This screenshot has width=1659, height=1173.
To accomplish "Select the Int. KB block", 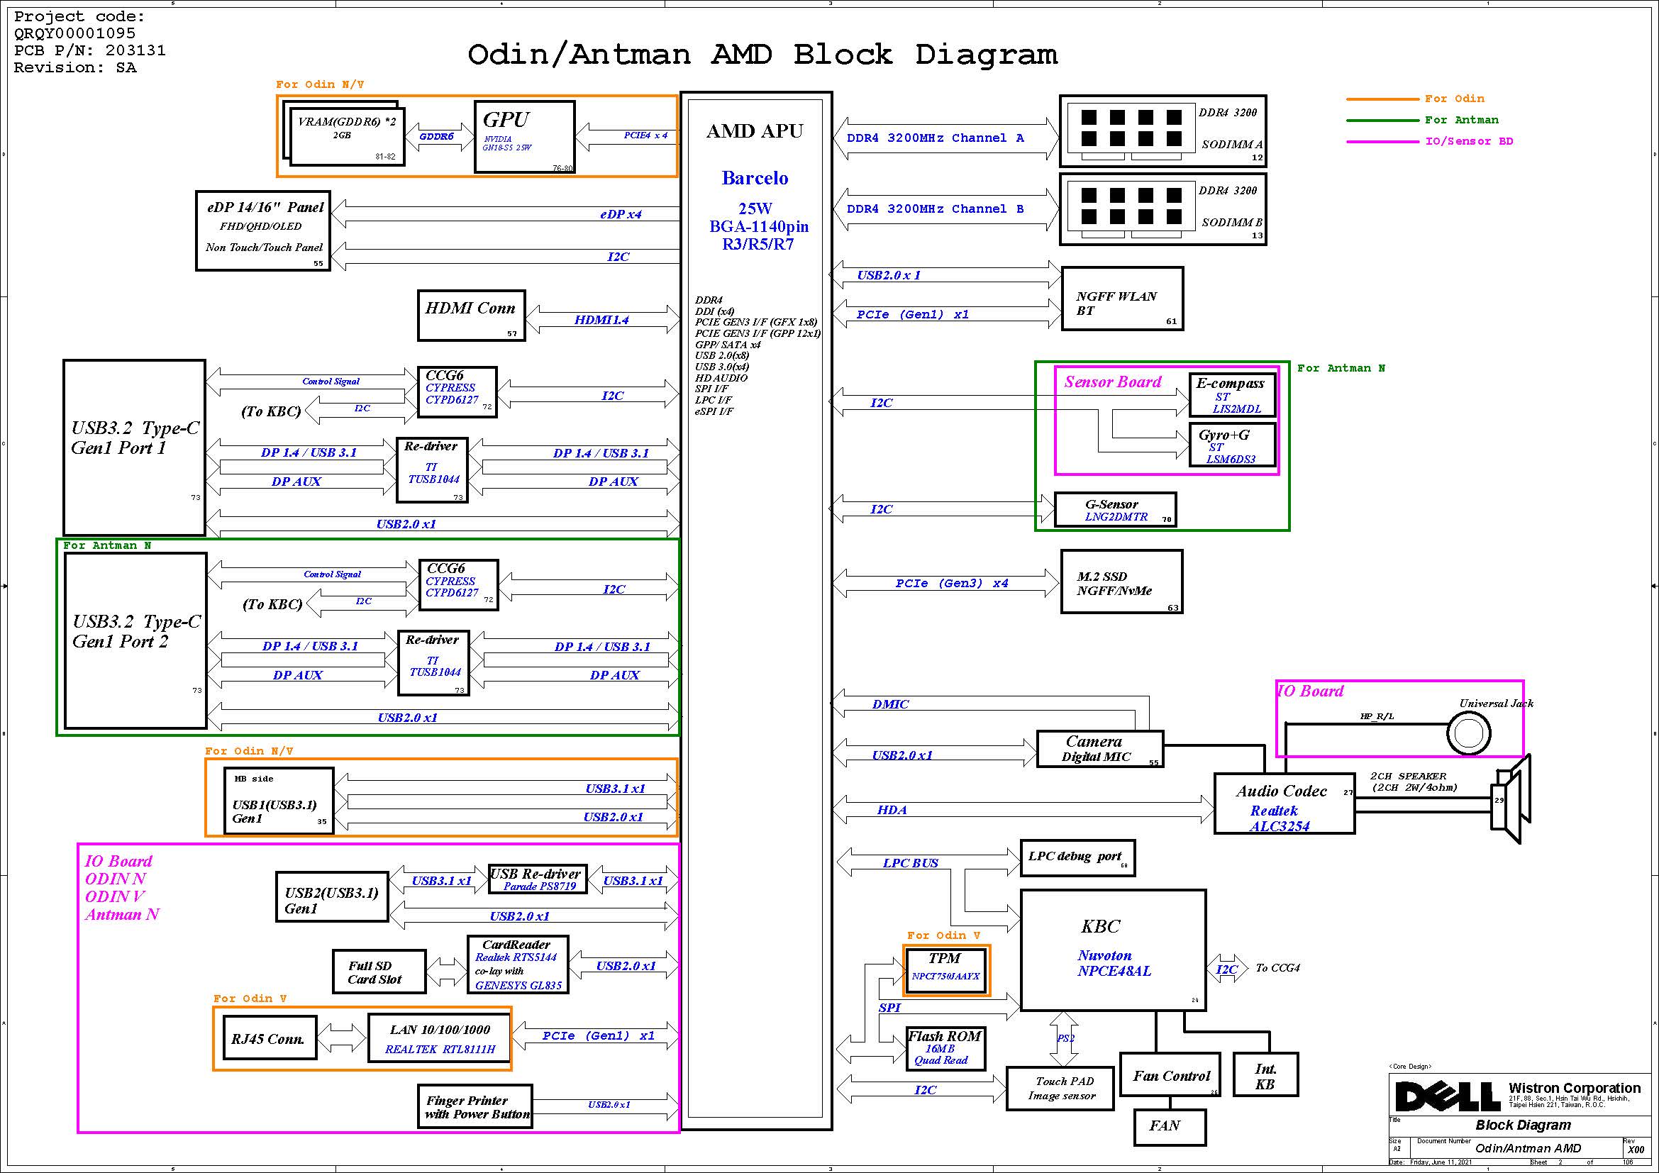I will point(1265,1074).
